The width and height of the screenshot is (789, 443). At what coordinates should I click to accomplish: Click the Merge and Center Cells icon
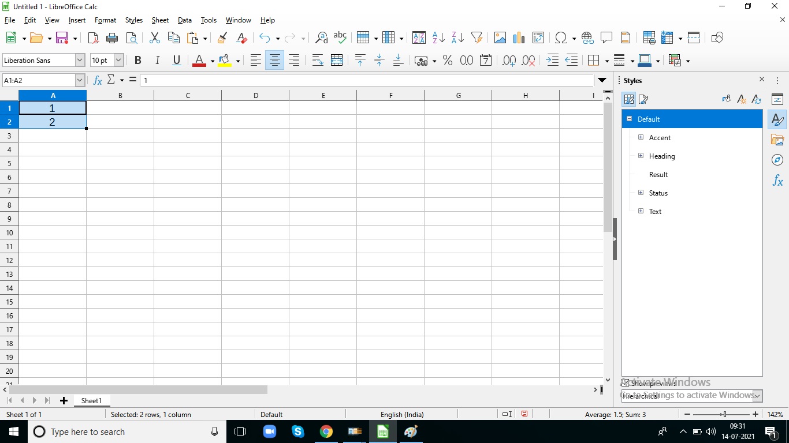[337, 61]
